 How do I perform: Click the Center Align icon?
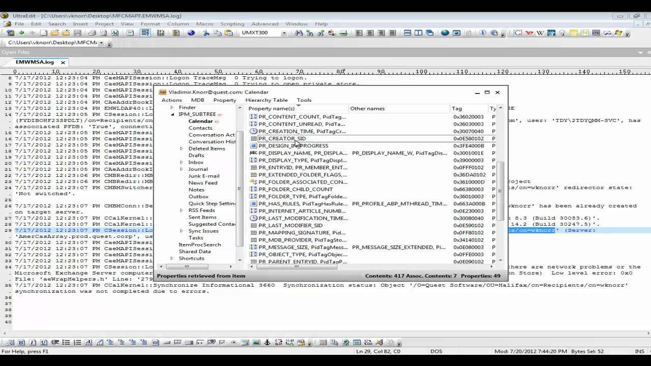(370, 33)
